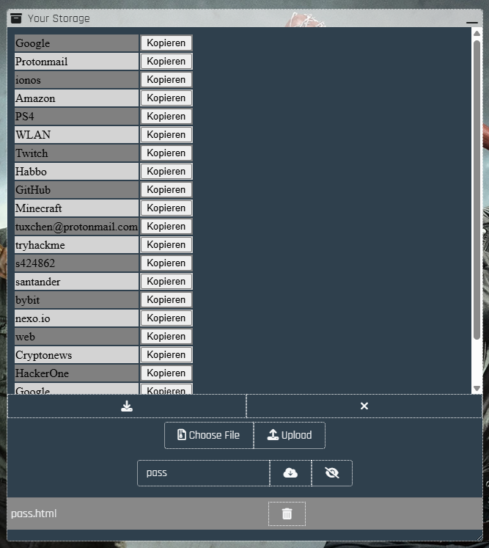Click the vertical scrollbar thumb
The height and width of the screenshot is (548, 489).
(477, 190)
